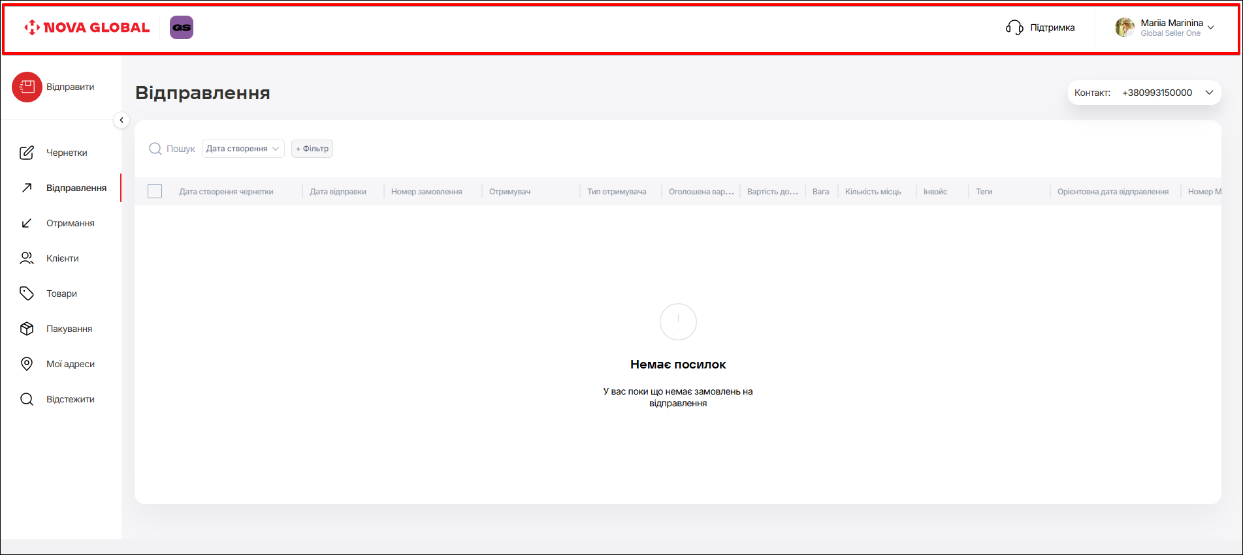Click the + Фільтр button

click(312, 149)
